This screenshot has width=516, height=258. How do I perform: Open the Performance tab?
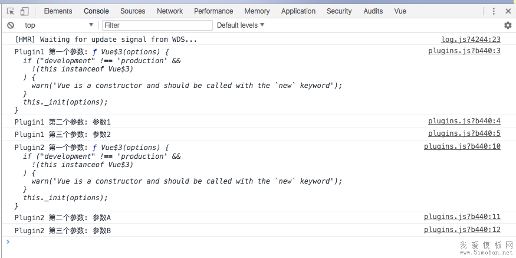(213, 11)
